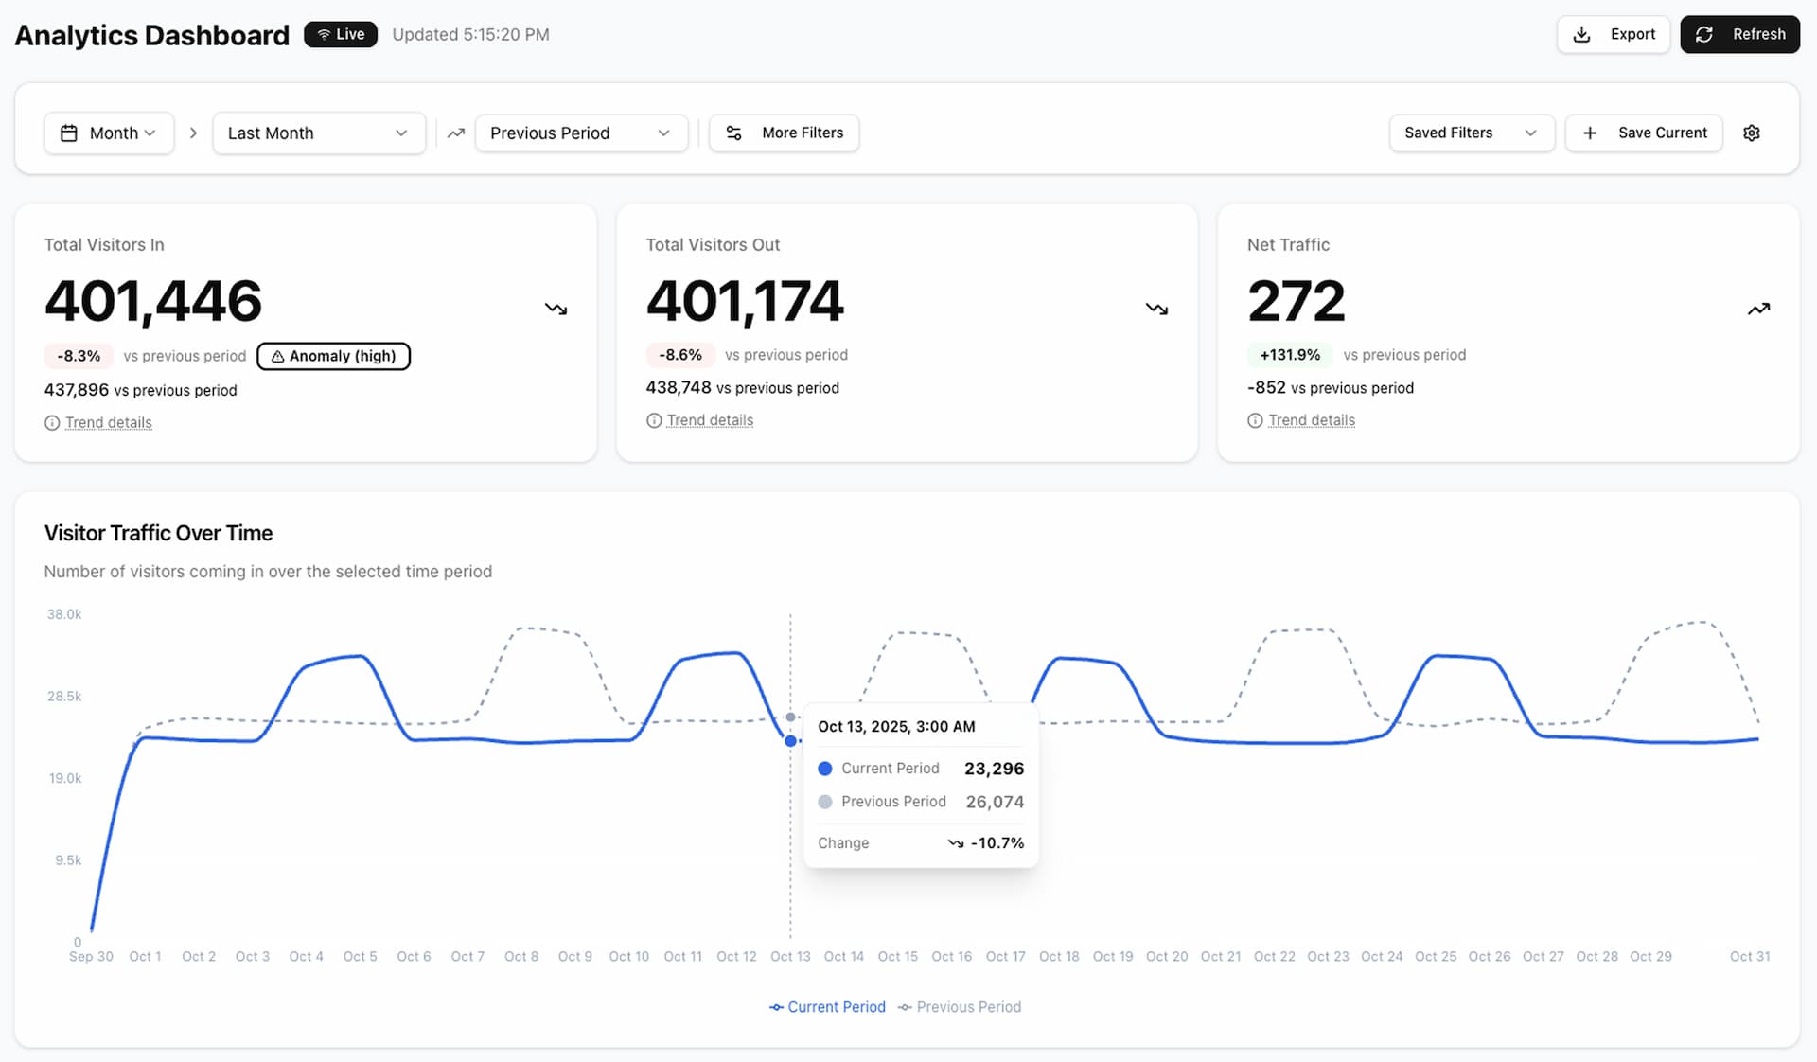Click the download icon in Export
1817x1062 pixels.
coord(1581,34)
